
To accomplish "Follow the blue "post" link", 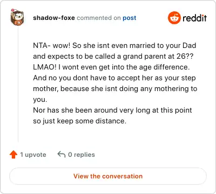I will [130, 18].
